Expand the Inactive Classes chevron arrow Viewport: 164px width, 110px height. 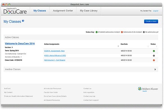coord(155,69)
